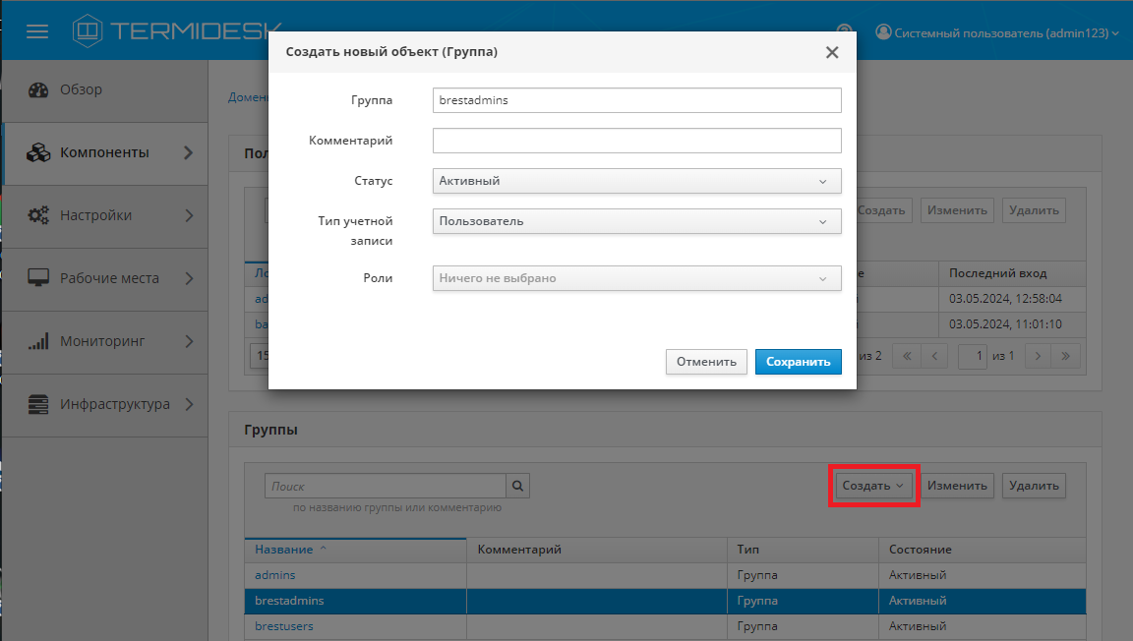Go to next page in users pagination
Viewport: 1133px width, 641px height.
click(1038, 356)
